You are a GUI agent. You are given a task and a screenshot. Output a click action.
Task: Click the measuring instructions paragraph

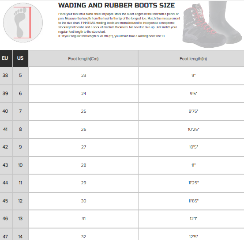[x=119, y=25]
